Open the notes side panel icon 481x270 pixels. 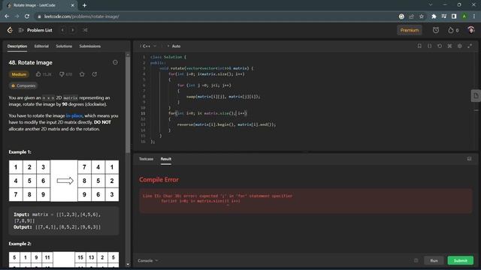tap(476, 95)
